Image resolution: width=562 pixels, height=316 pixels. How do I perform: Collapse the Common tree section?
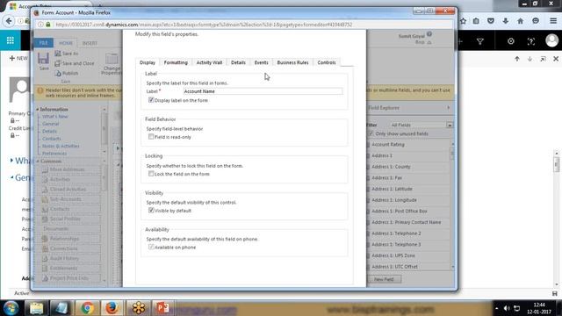38,162
